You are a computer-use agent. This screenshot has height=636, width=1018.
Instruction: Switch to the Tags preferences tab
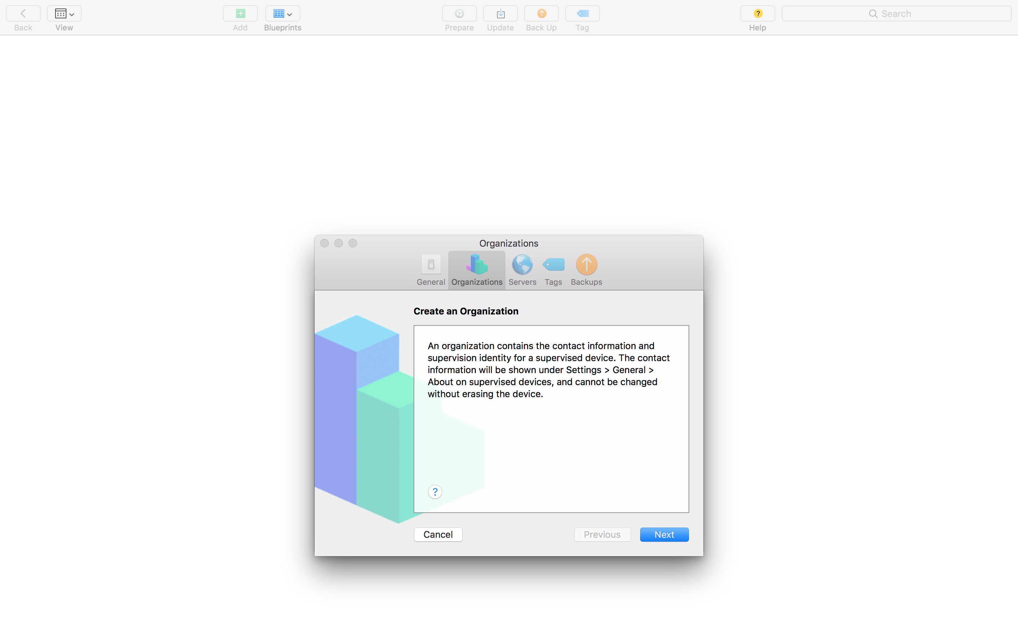coord(553,270)
